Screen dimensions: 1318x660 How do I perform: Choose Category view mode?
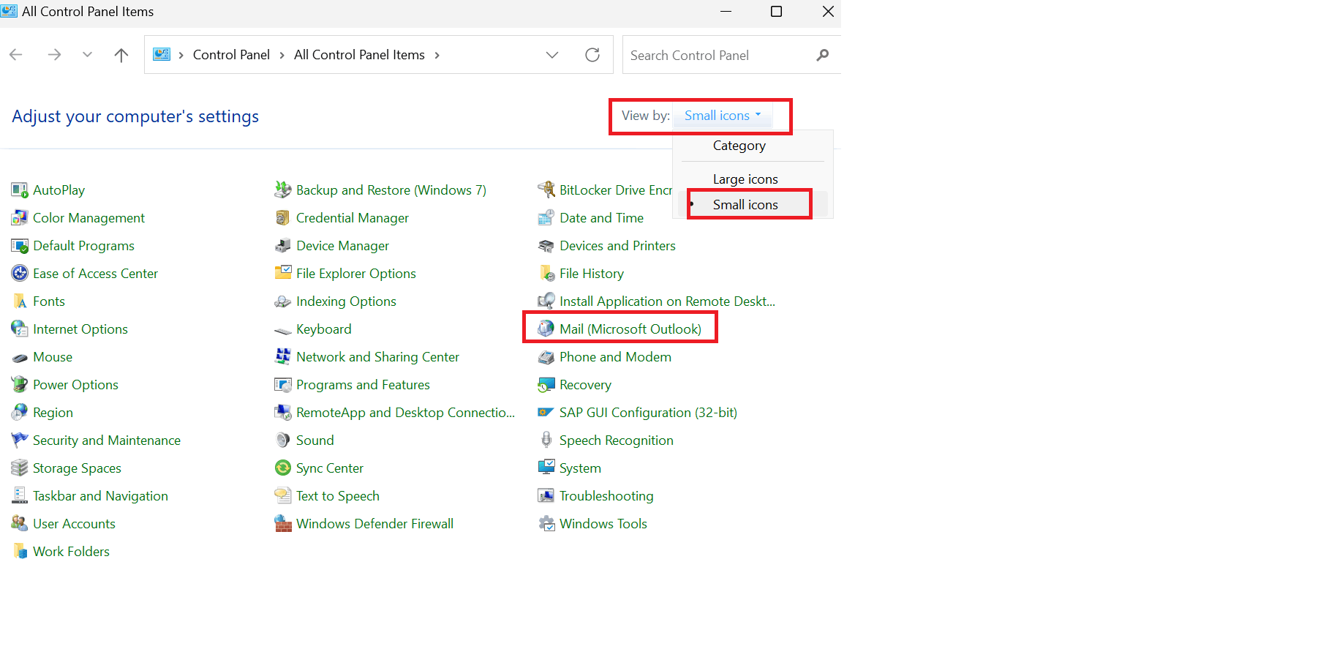point(739,145)
